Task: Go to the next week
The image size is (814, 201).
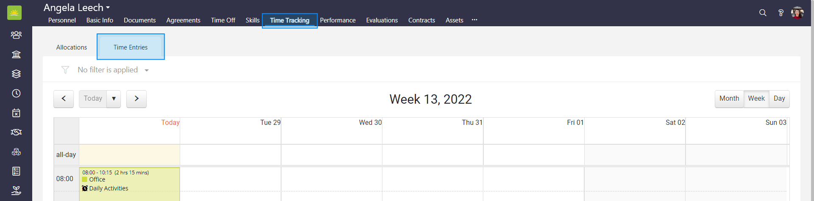Action: tap(136, 99)
